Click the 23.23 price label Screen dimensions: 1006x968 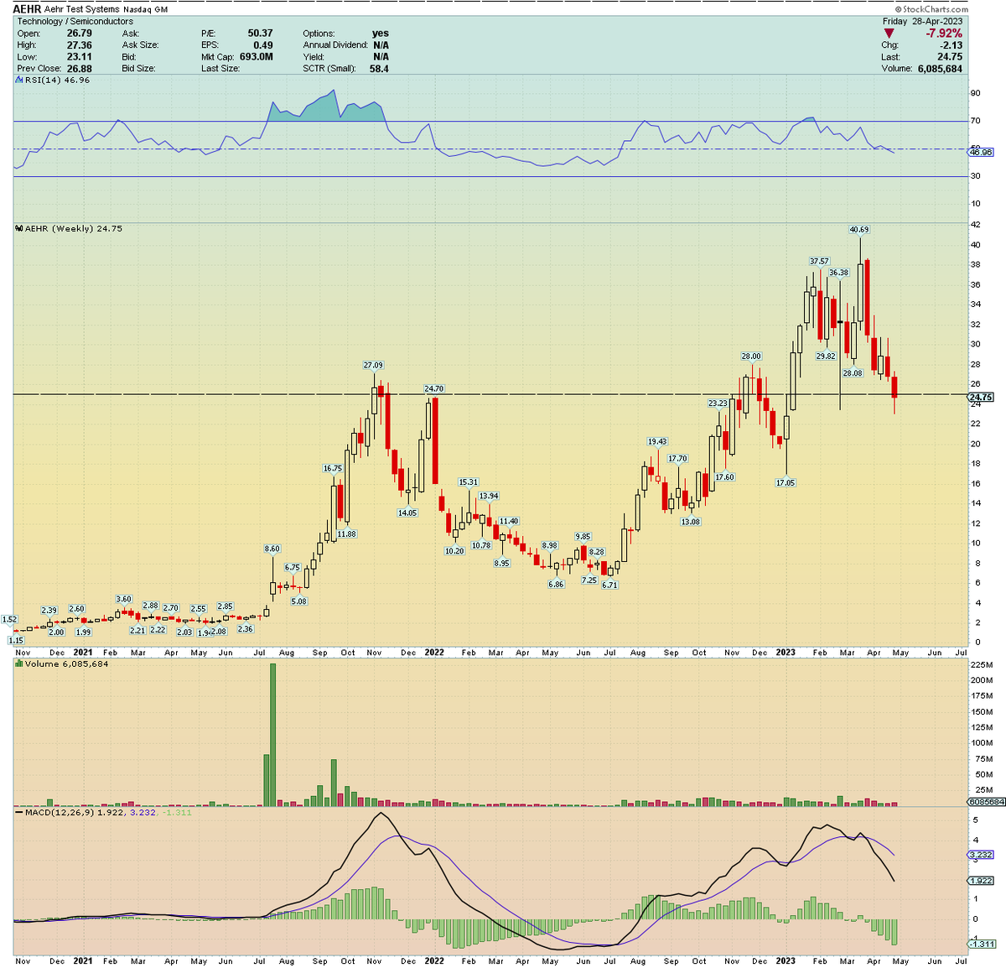718,403
